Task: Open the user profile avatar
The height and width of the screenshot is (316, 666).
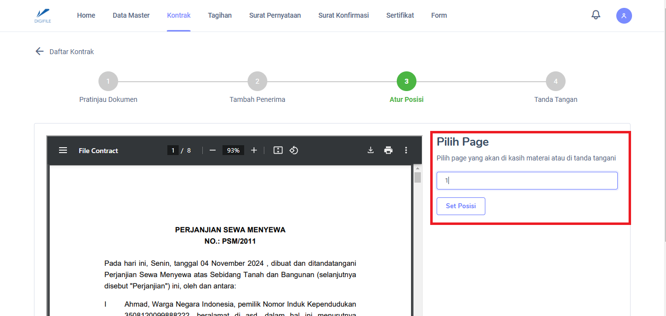Action: 624,16
